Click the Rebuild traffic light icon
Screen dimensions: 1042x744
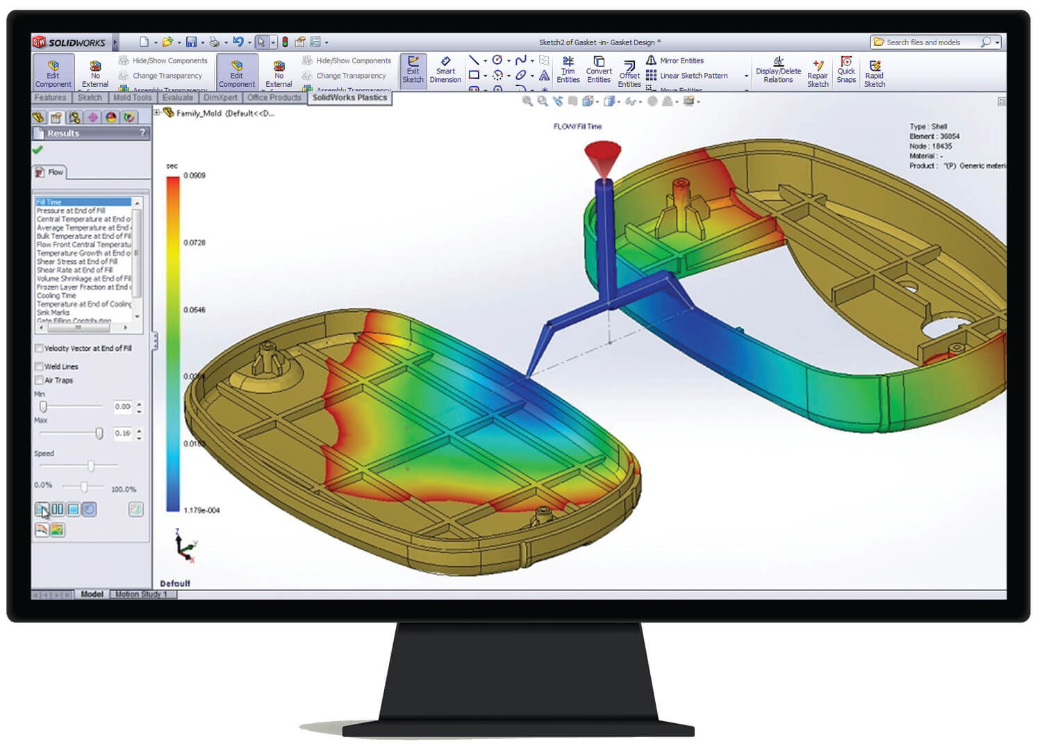tap(285, 42)
